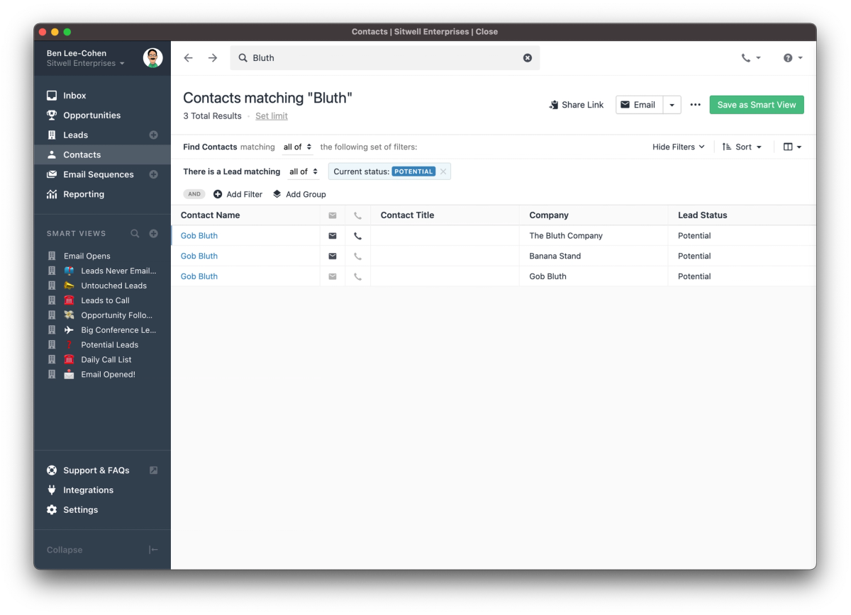Viewport: 851px width, 615px height.
Task: Open Gob Bluth at Banana Stand
Action: [199, 256]
